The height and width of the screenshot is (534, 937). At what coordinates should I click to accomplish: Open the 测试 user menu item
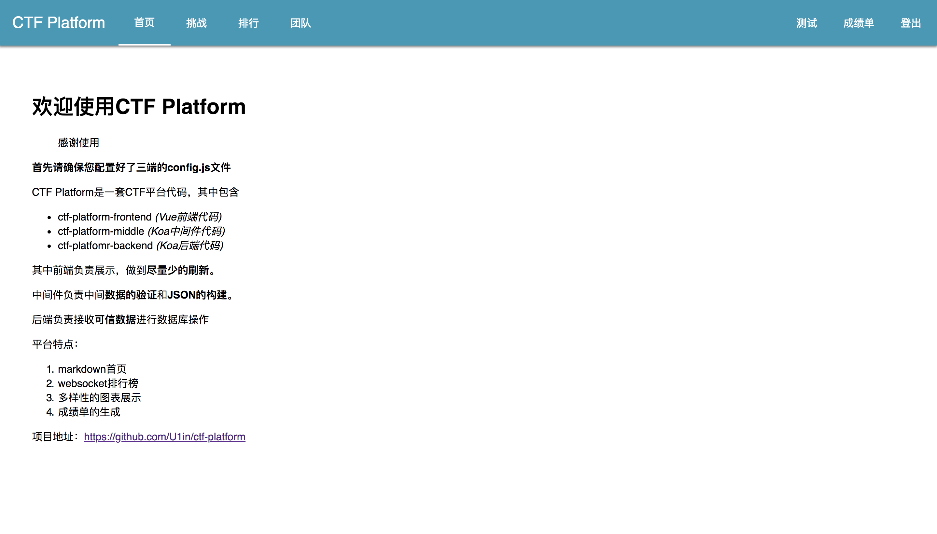[x=806, y=23]
